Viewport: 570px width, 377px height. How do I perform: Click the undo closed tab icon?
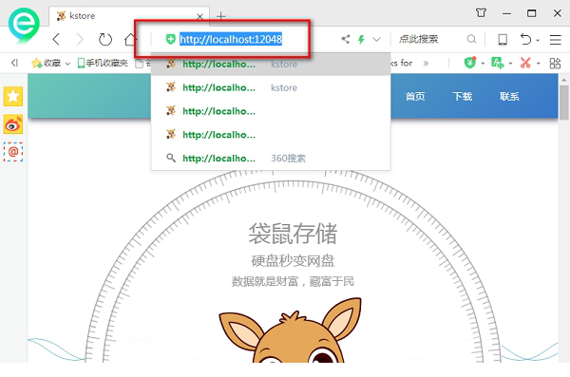click(525, 39)
